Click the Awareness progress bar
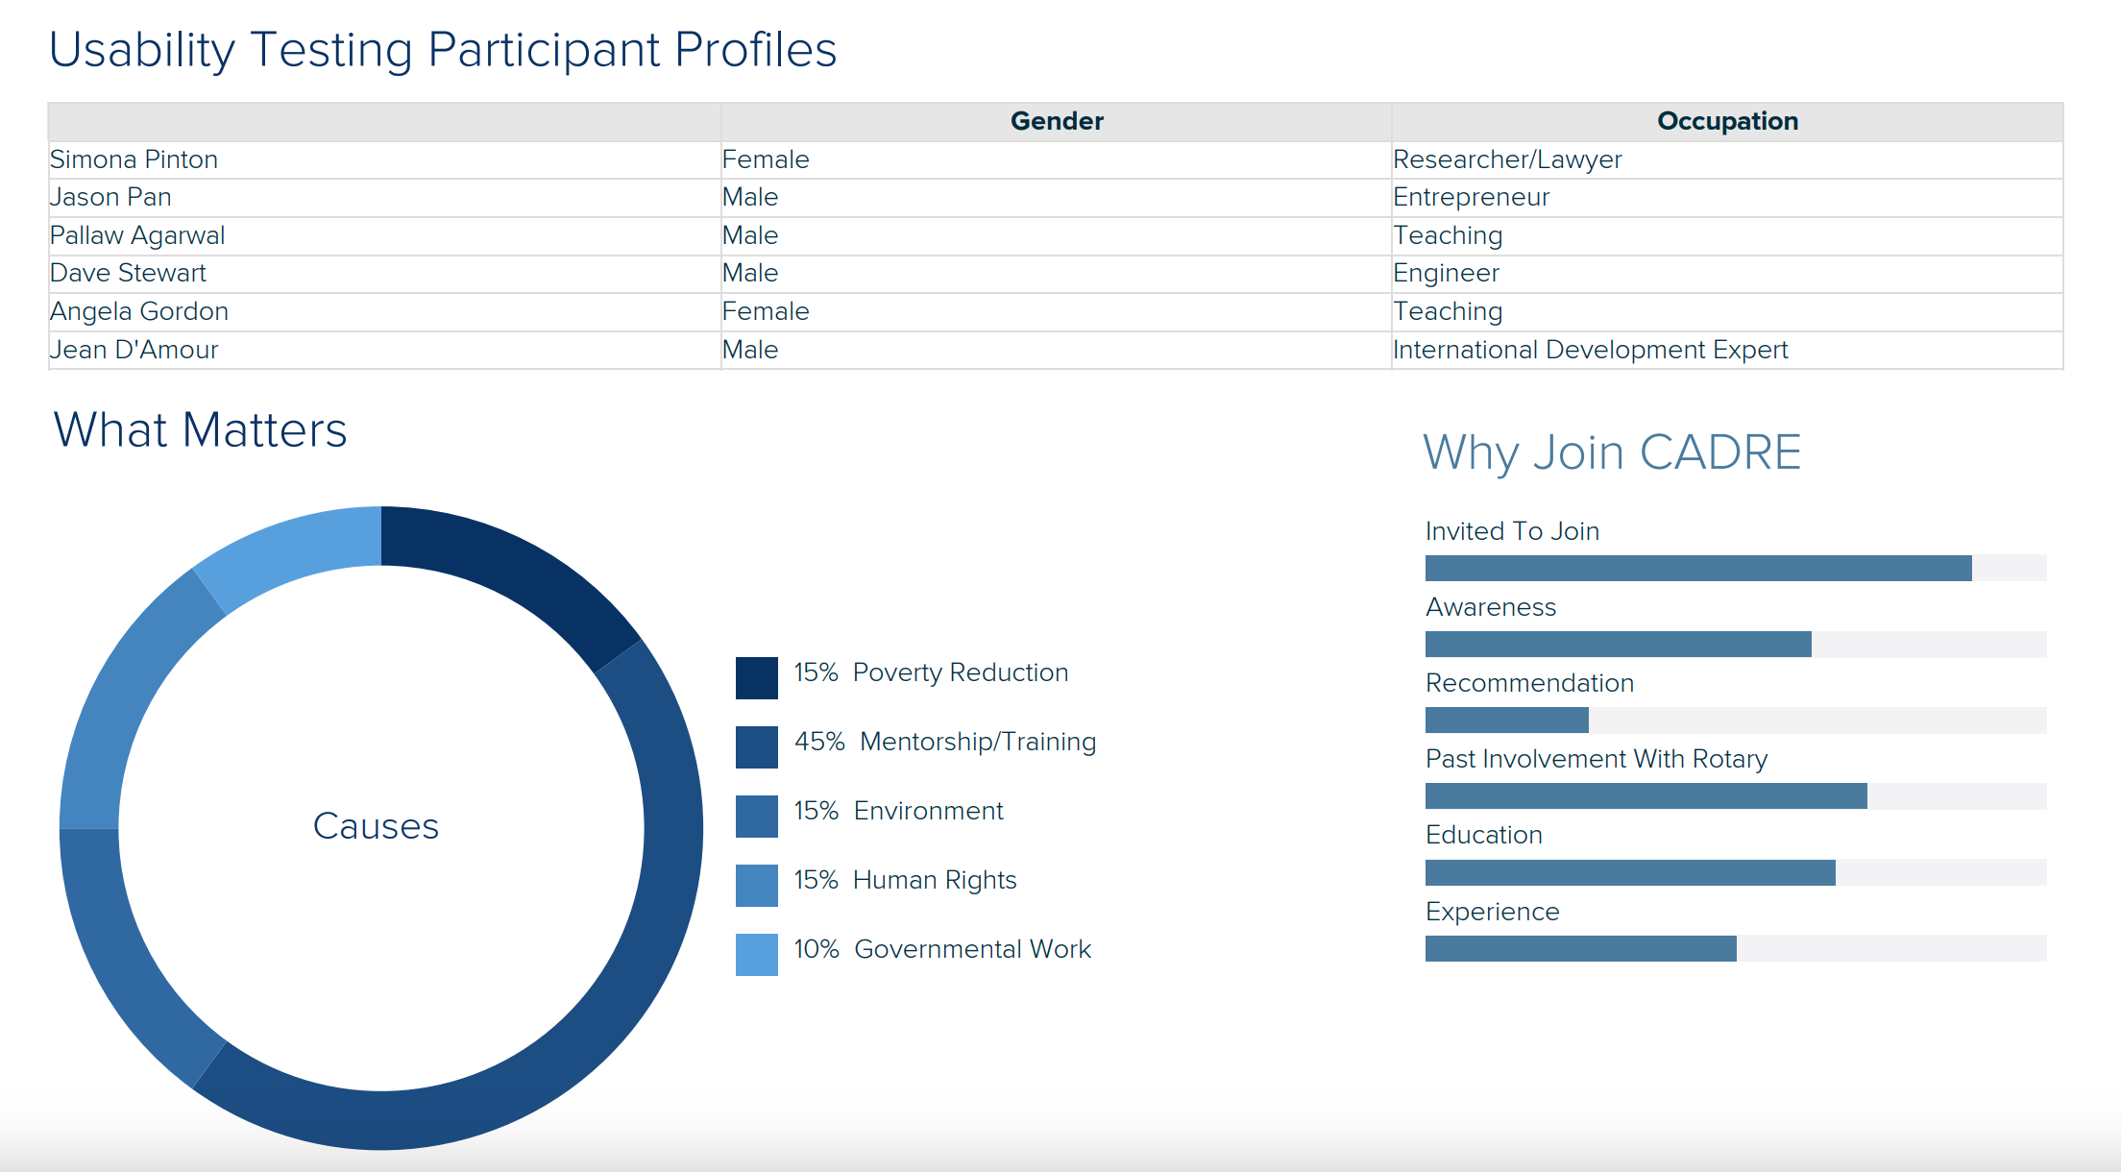This screenshot has width=2121, height=1172. [x=1735, y=644]
